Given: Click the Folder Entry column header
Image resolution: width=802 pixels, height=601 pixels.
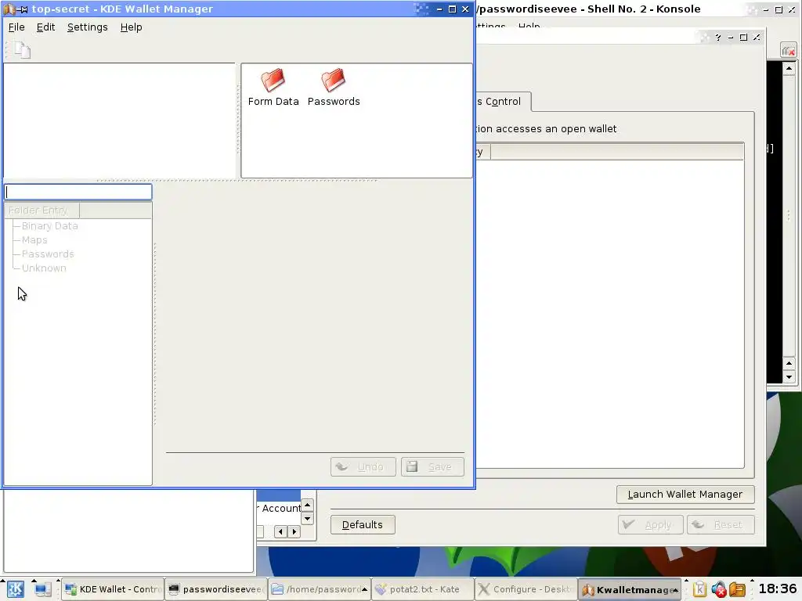Looking at the screenshot, I should point(42,210).
